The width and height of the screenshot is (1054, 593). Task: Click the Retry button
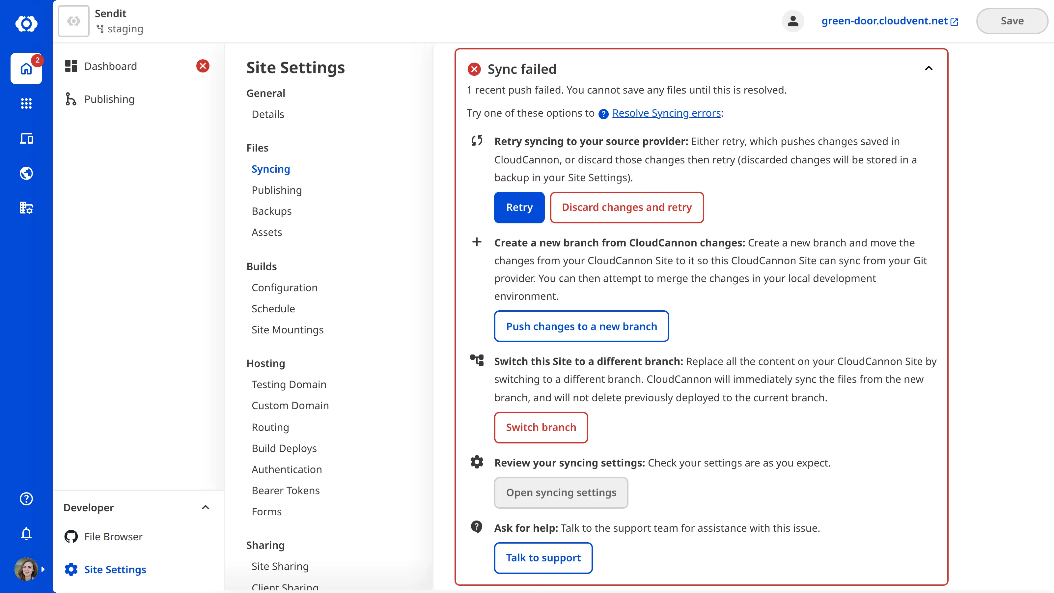click(519, 208)
